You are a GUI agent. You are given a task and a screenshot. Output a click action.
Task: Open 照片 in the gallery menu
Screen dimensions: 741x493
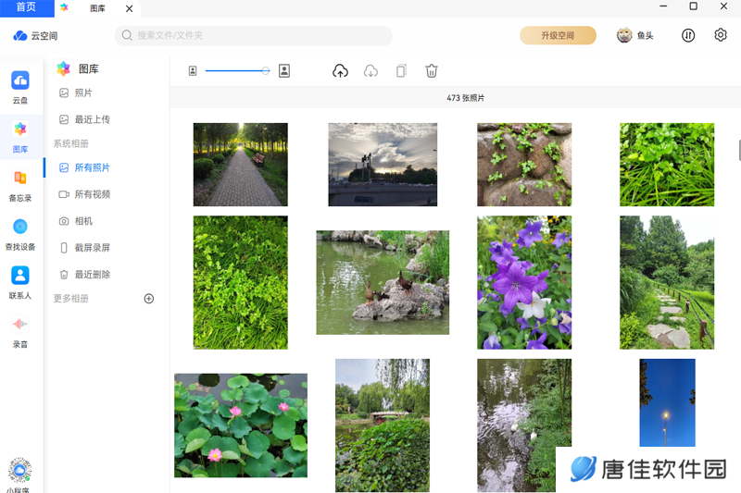pos(83,92)
